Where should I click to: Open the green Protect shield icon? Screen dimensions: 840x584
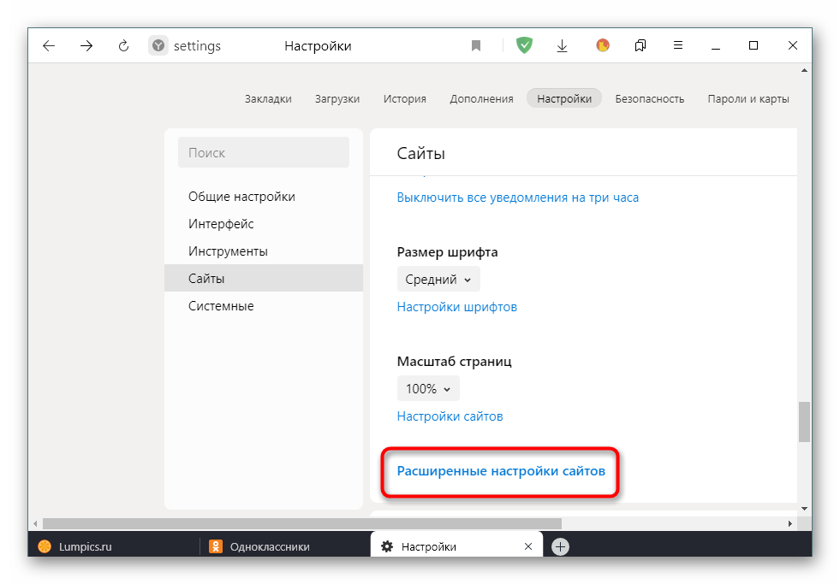[x=524, y=46]
